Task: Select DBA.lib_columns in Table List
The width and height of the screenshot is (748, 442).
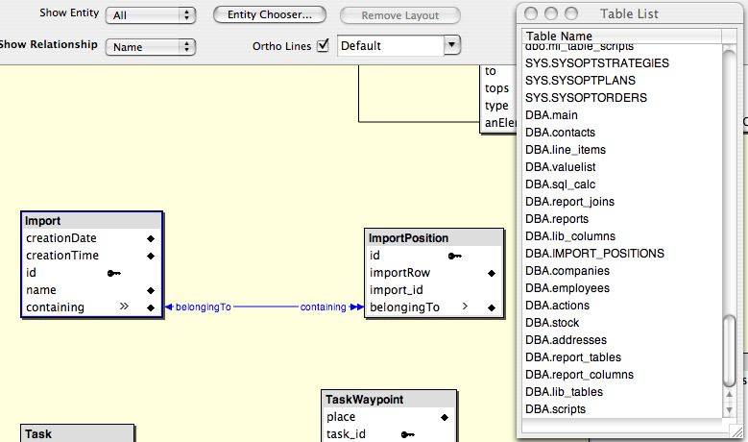Action: click(570, 235)
